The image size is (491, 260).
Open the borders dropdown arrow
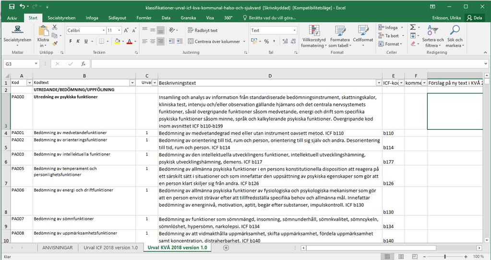tap(108, 41)
